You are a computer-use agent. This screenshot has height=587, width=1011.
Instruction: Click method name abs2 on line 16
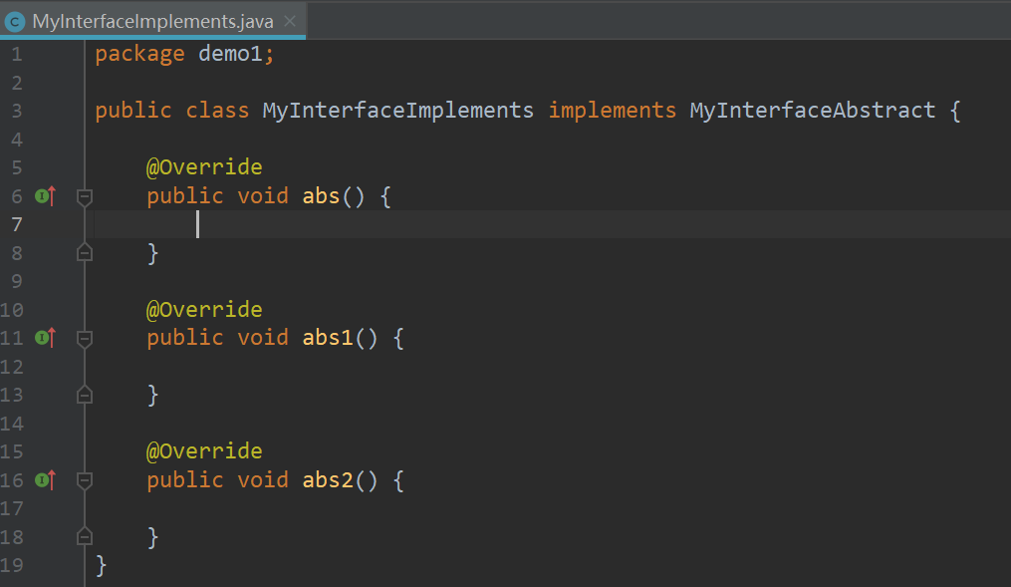pyautogui.click(x=328, y=479)
